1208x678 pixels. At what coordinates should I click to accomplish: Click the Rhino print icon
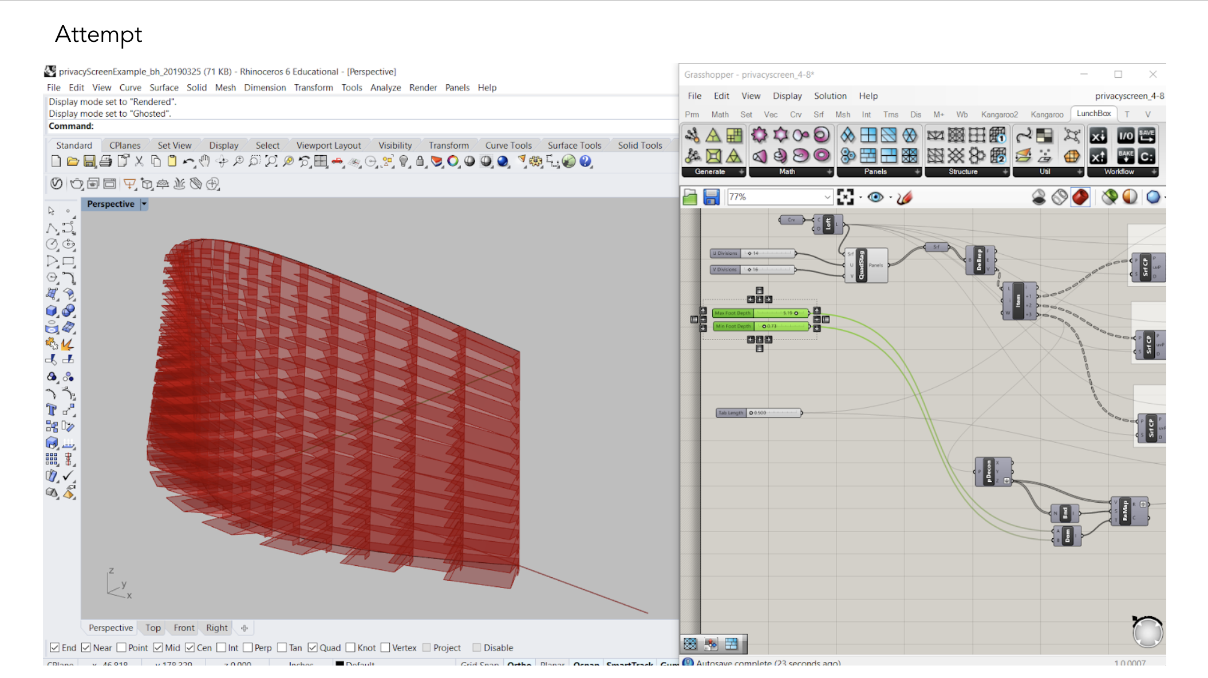click(105, 161)
